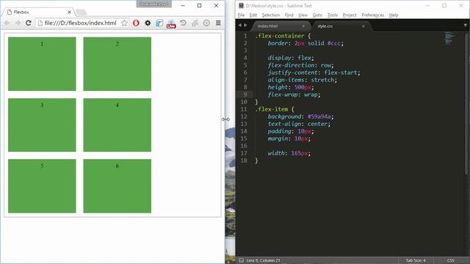The height and width of the screenshot is (264, 470).
Task: Click green flex item 3
Action: [42, 125]
